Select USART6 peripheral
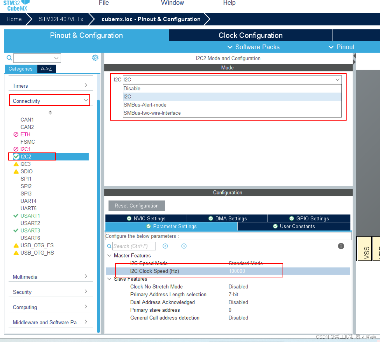380x342 pixels. (30, 238)
